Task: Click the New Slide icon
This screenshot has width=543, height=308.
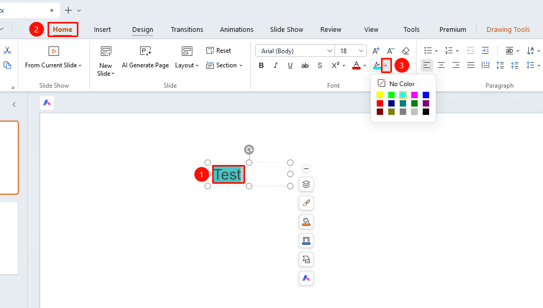Action: click(106, 51)
